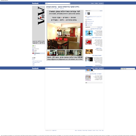
Task: Click the footer Developers link
Action: [x=90, y=130]
